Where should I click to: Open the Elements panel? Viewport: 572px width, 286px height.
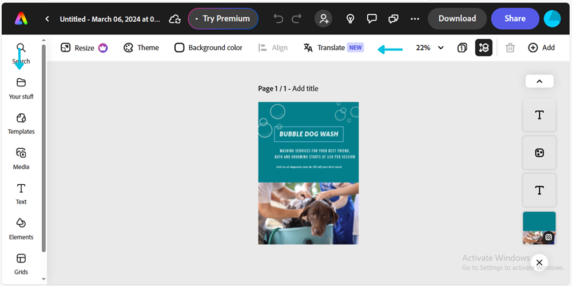(21, 229)
